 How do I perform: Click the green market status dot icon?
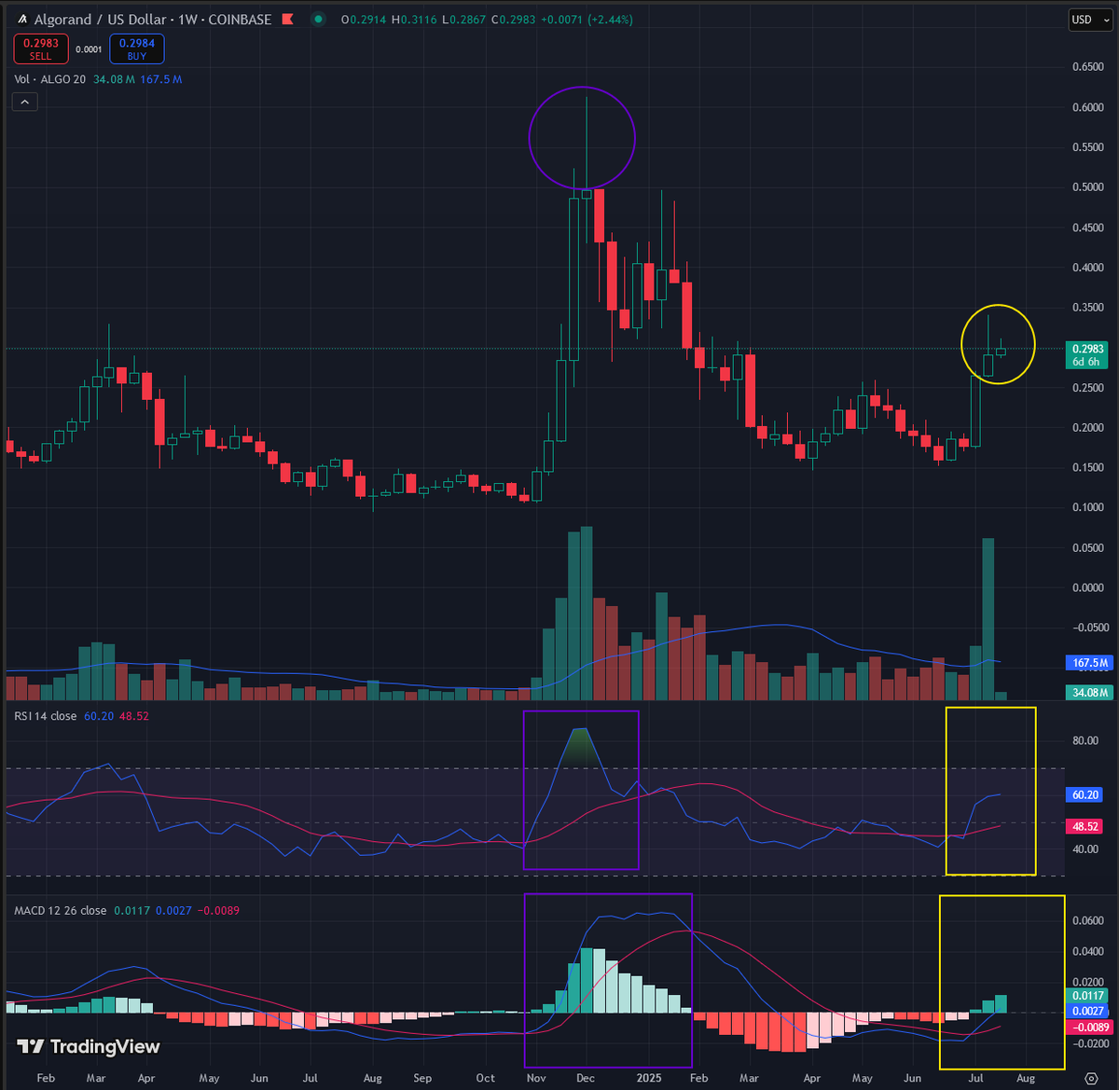point(320,20)
